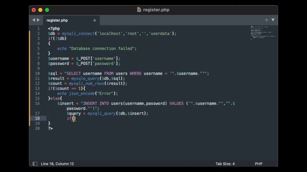Click the closing ?> tag on line 20
307x172 pixels.
[x=50, y=129]
